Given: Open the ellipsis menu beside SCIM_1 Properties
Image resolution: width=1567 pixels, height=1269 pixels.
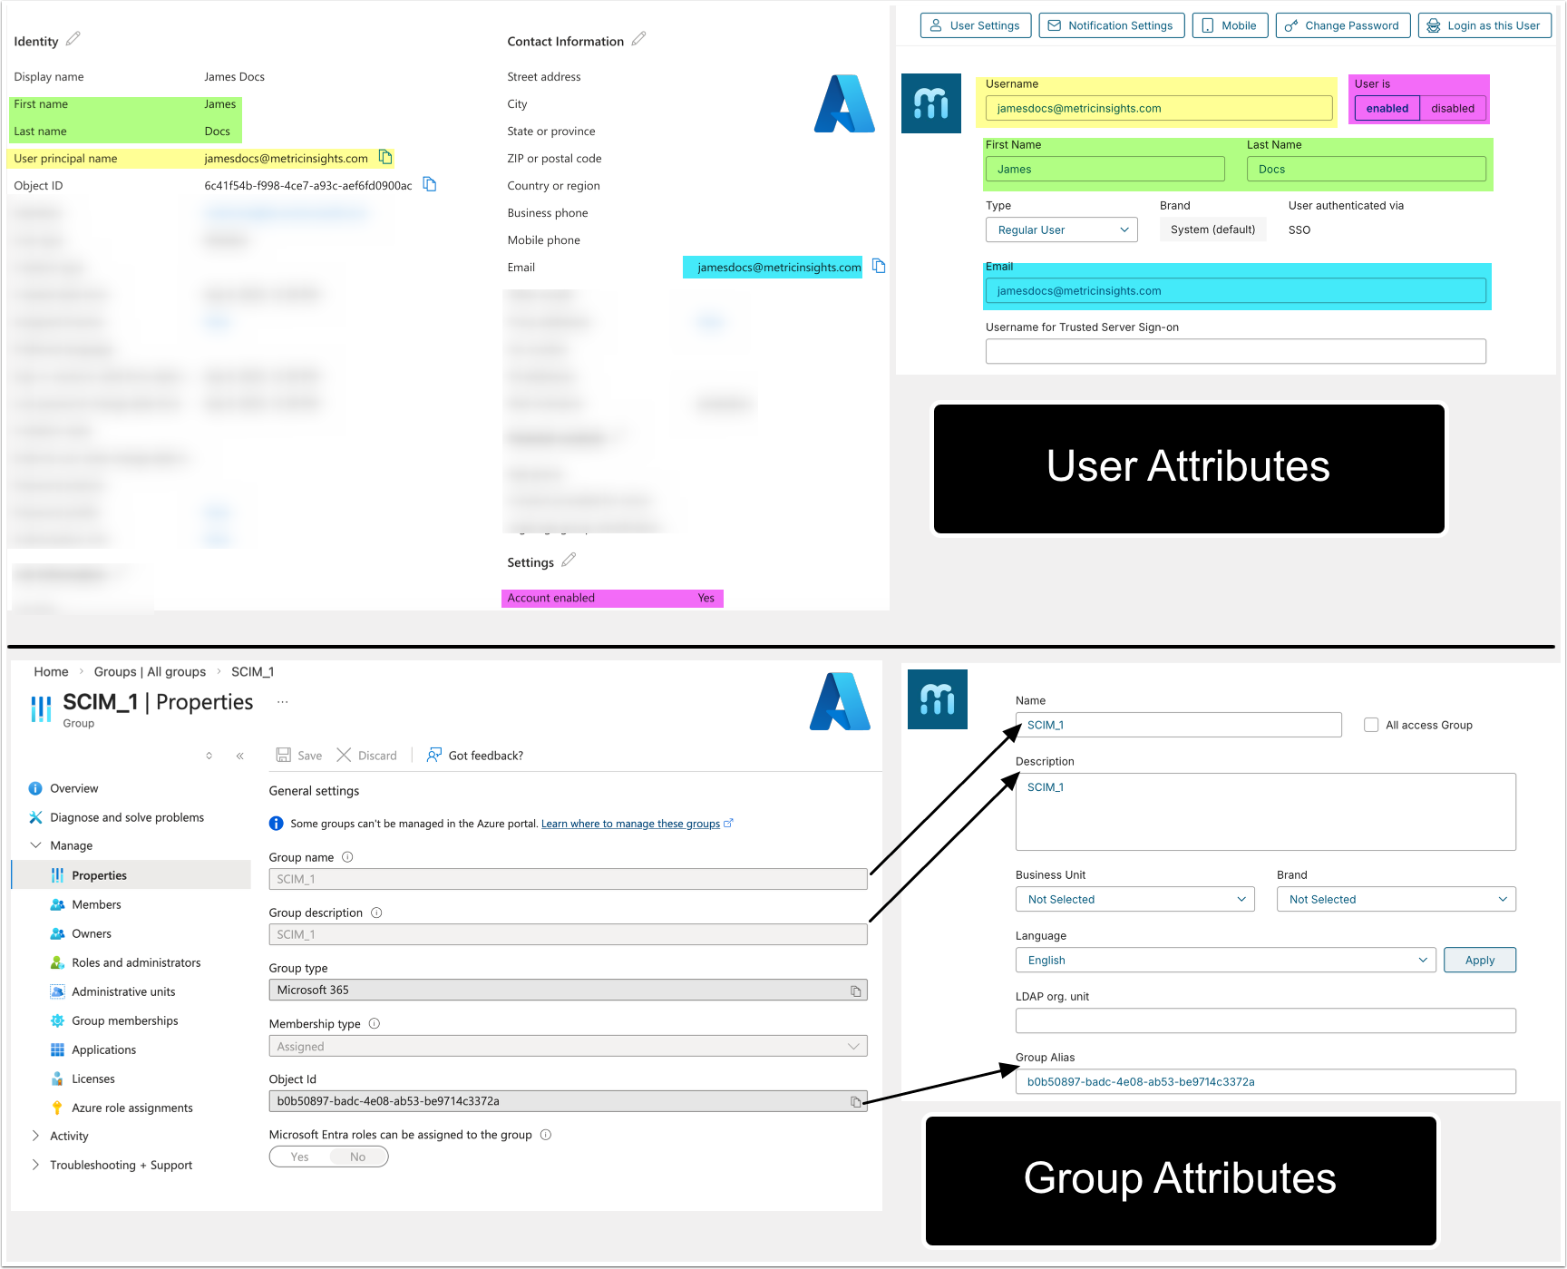Looking at the screenshot, I should 283,702.
